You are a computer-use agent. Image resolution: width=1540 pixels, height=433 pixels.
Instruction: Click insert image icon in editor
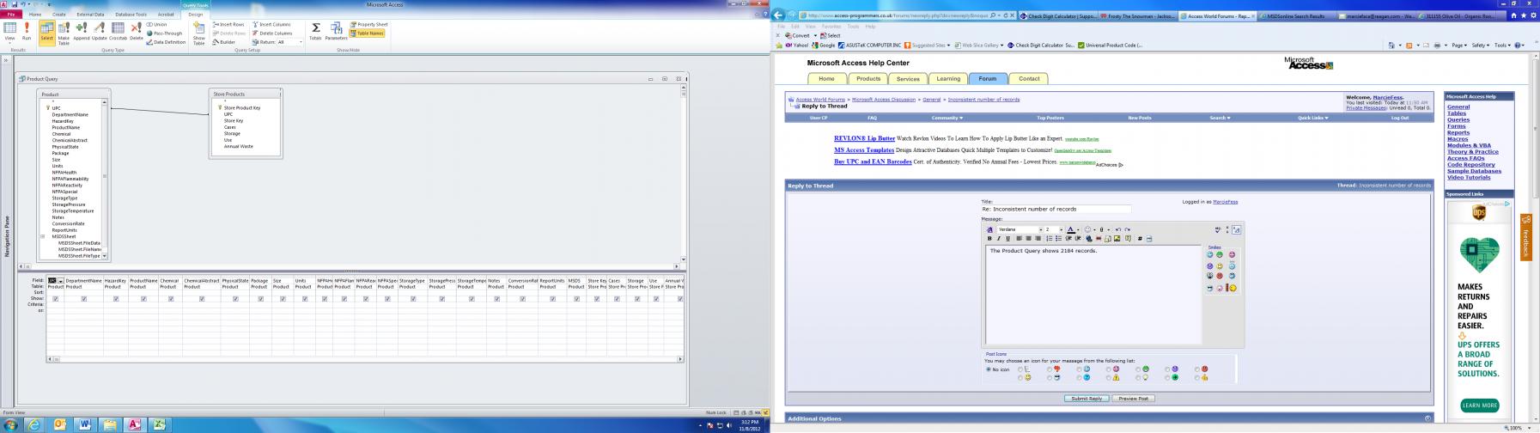1117,239
